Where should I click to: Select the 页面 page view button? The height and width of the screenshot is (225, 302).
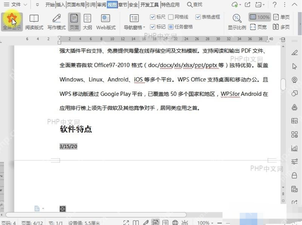(x=74, y=22)
